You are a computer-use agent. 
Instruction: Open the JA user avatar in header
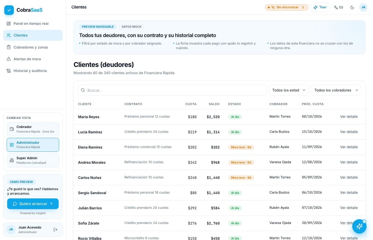363,7
